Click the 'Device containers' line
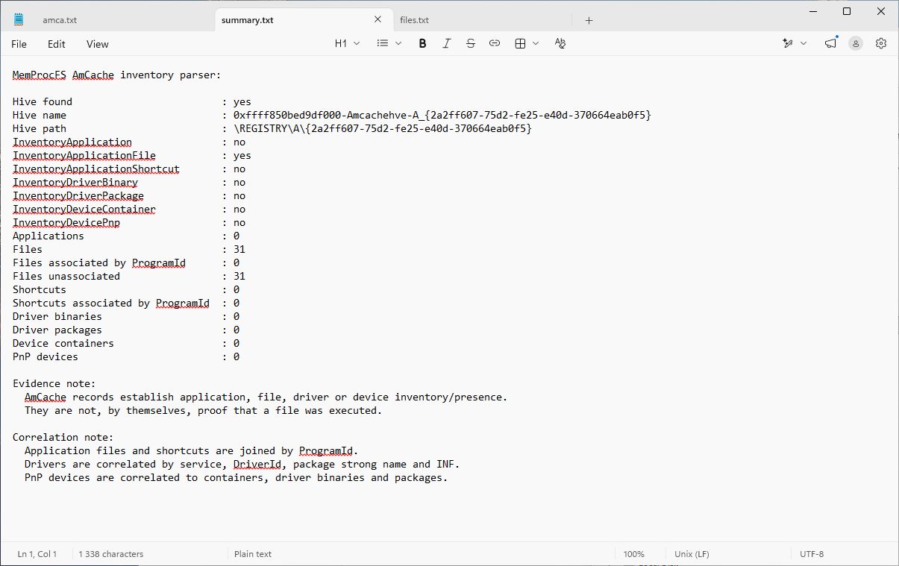 click(x=126, y=343)
